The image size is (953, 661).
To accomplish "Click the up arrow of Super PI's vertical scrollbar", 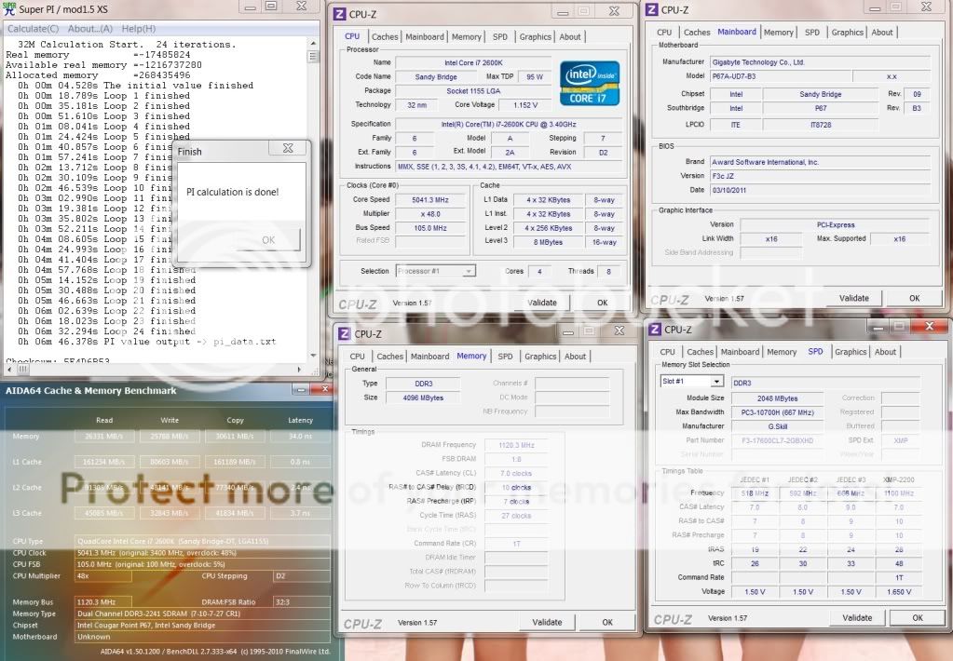I will [x=313, y=44].
